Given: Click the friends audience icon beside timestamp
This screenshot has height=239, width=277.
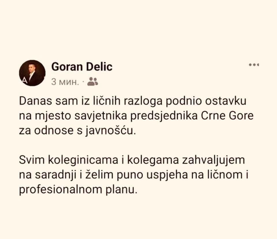Looking at the screenshot, I should pos(93,81).
